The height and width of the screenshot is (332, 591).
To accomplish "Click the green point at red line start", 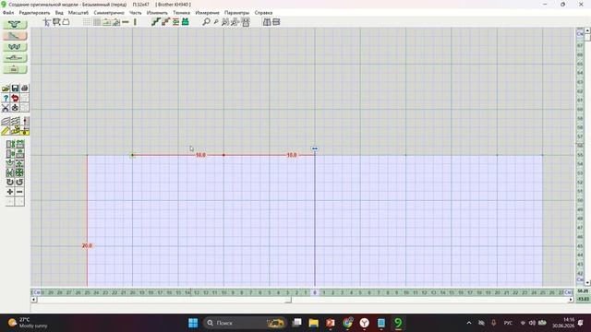I will point(132,155).
